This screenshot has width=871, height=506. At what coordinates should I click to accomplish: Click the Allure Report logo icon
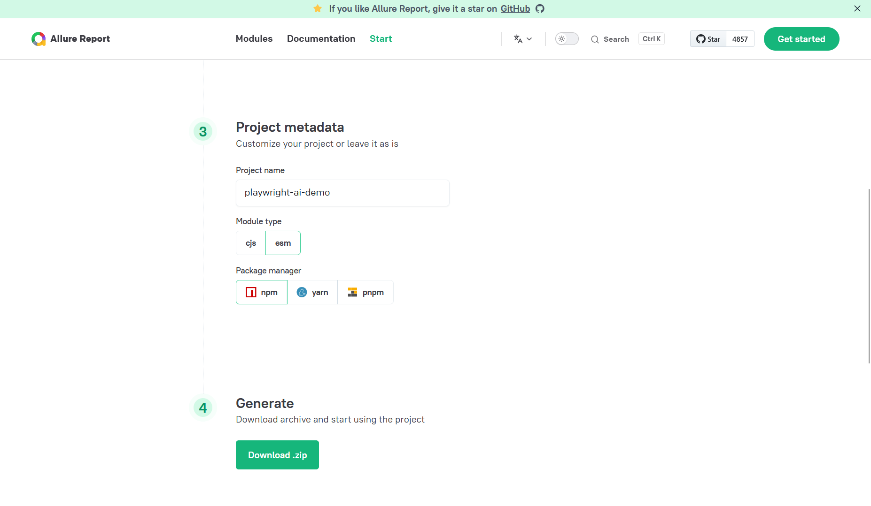[39, 39]
